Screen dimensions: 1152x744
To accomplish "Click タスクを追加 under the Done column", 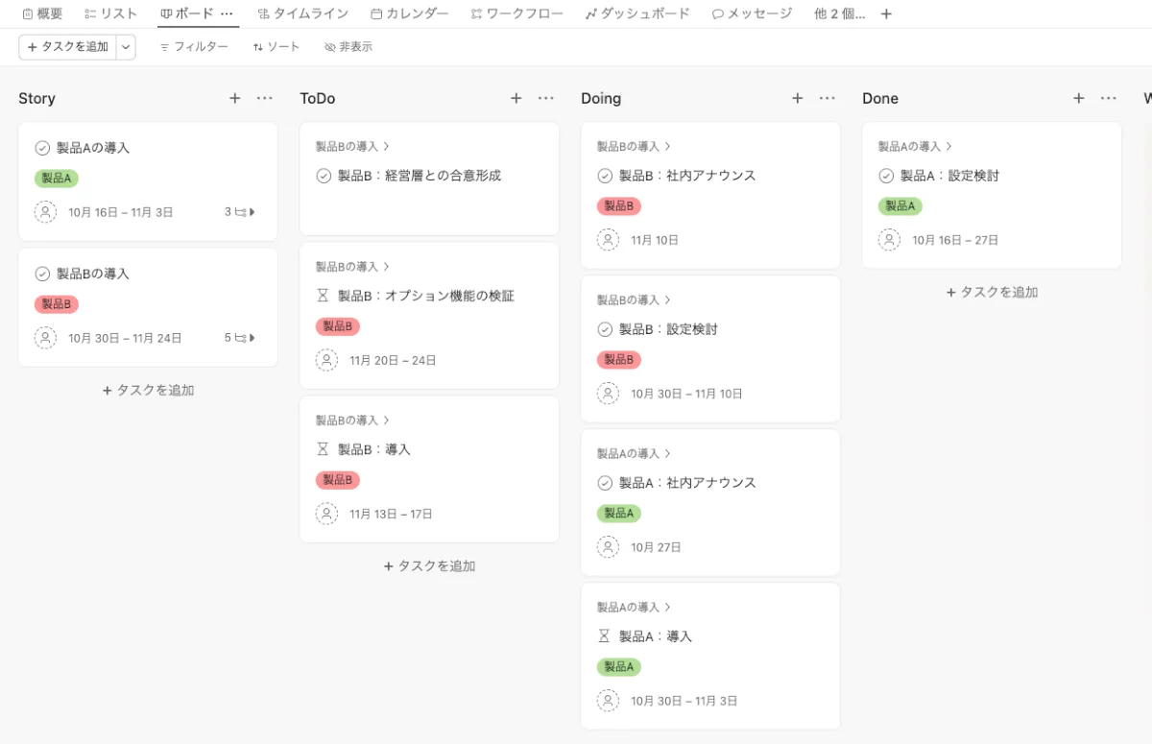I will pyautogui.click(x=992, y=292).
